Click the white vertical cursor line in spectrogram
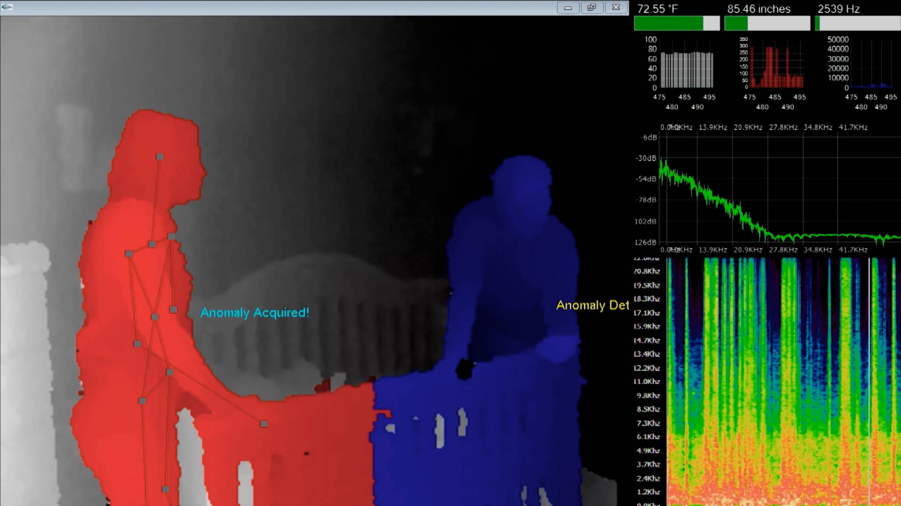This screenshot has height=506, width=901. (869, 381)
